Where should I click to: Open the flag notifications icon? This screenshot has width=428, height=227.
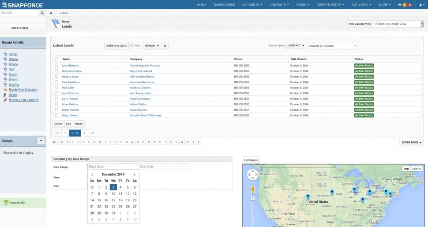400,5
